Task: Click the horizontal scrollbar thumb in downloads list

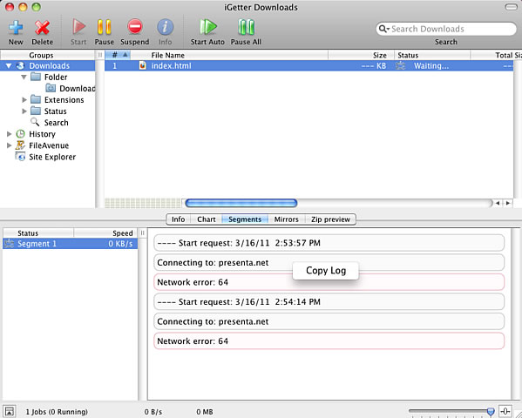Action: click(241, 203)
